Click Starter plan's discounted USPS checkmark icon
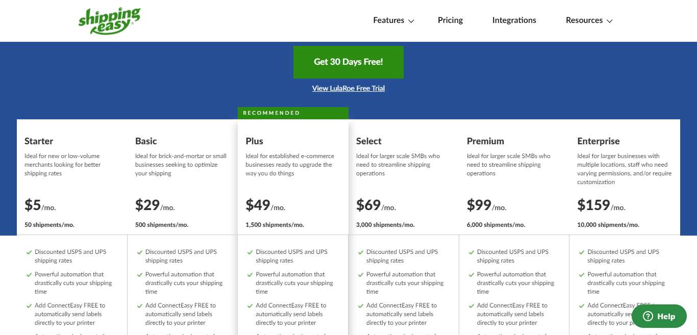This screenshot has width=697, height=335. point(29,252)
